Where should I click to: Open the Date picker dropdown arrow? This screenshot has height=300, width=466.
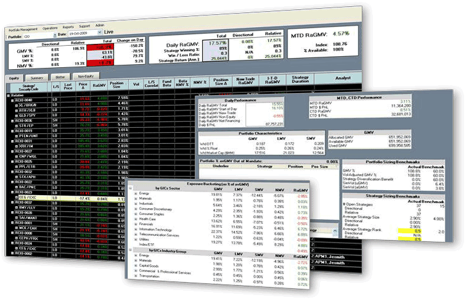pyautogui.click(x=100, y=33)
